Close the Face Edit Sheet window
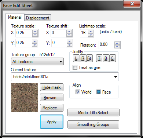 [x=132, y=4]
